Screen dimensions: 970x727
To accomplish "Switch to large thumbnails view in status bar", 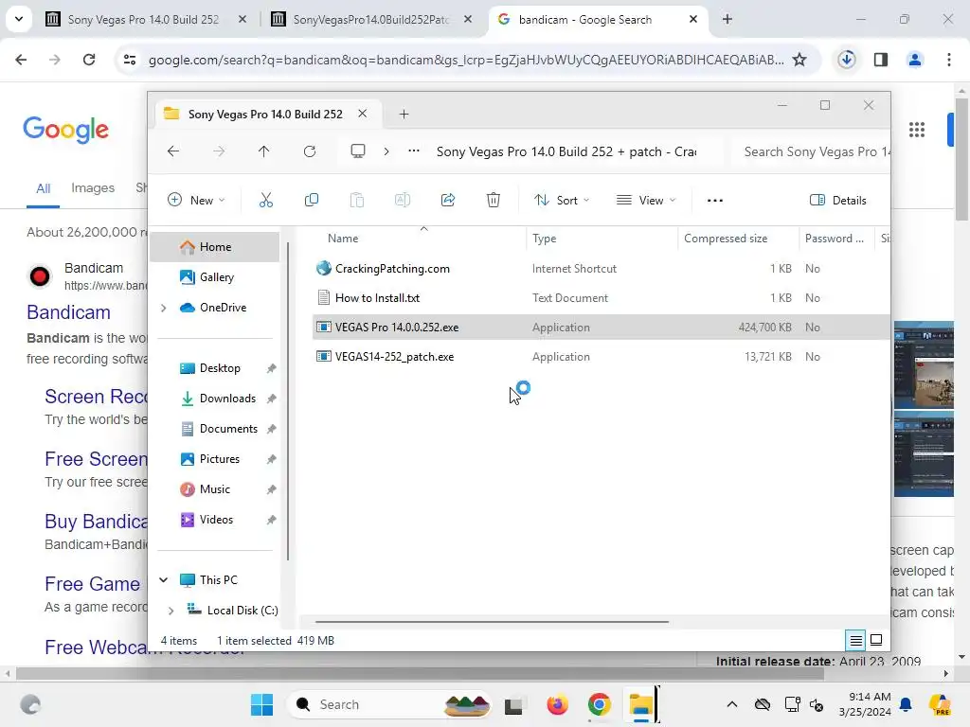I will pos(876,641).
